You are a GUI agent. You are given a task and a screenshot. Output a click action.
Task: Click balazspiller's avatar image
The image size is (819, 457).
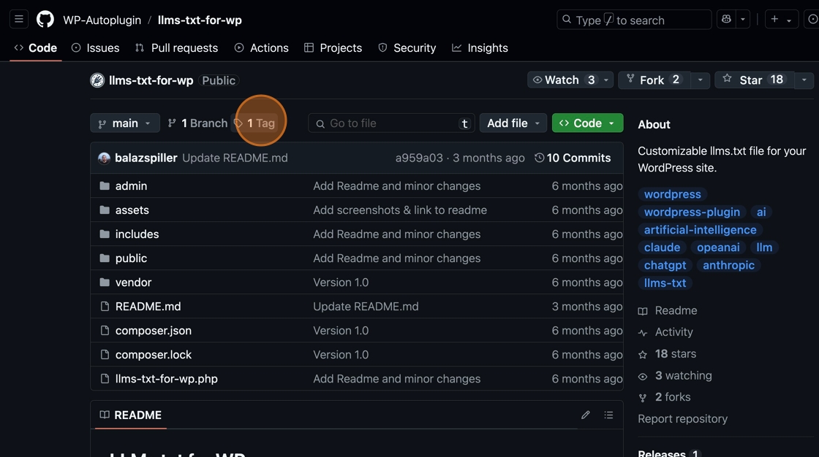click(104, 158)
